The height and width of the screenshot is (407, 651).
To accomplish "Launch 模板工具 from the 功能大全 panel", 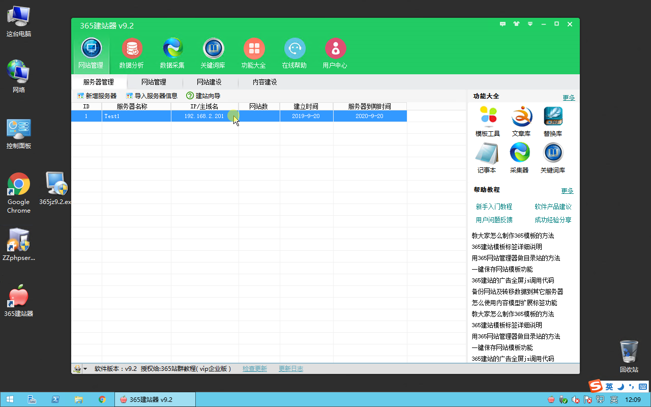I will [488, 122].
